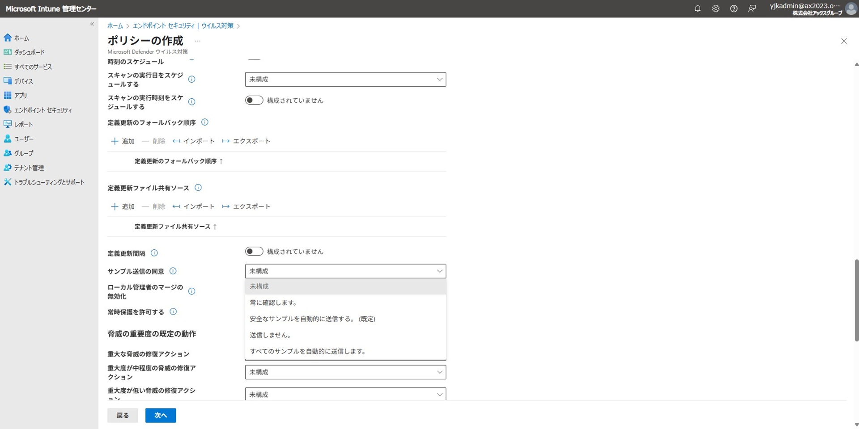Show info for 定義更新間隔
This screenshot has height=429, width=859.
pos(154,253)
